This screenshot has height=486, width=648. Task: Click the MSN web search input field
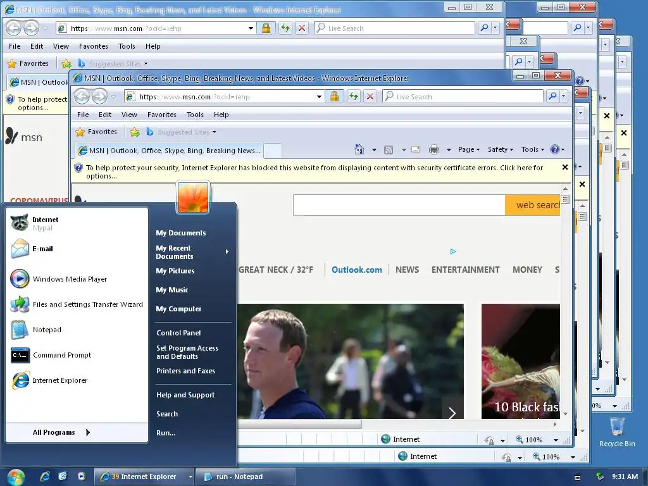pyautogui.click(x=399, y=205)
